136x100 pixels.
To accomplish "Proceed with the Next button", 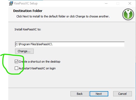I will click(x=99, y=94).
